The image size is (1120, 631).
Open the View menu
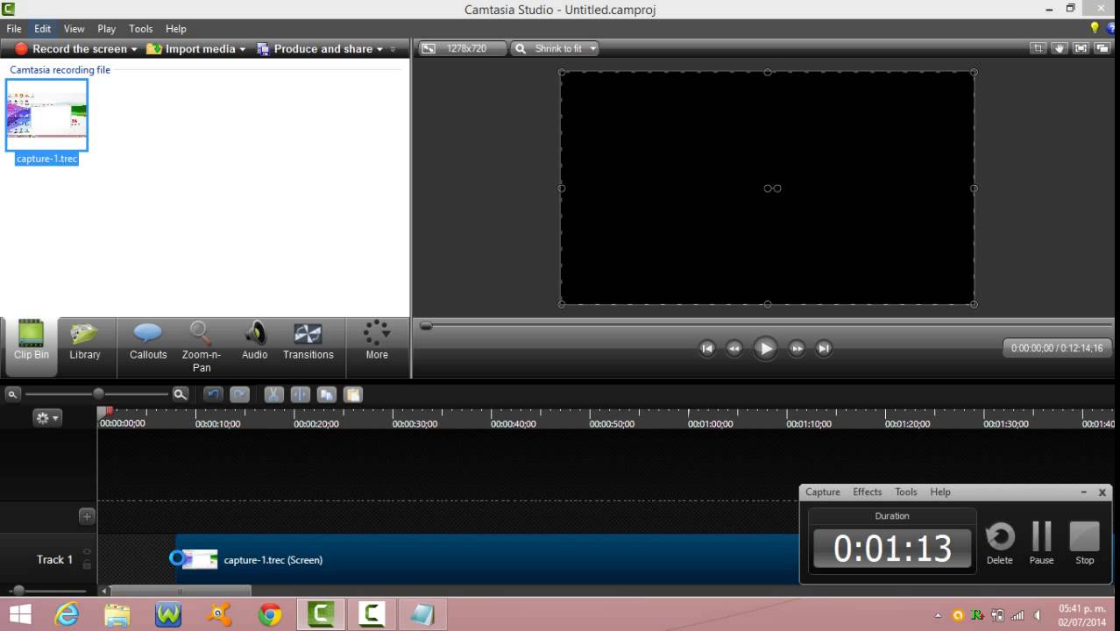click(x=74, y=29)
